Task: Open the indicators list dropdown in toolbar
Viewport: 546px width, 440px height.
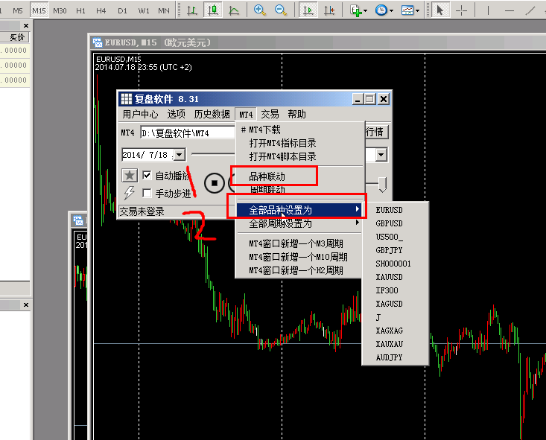Action: point(358,10)
